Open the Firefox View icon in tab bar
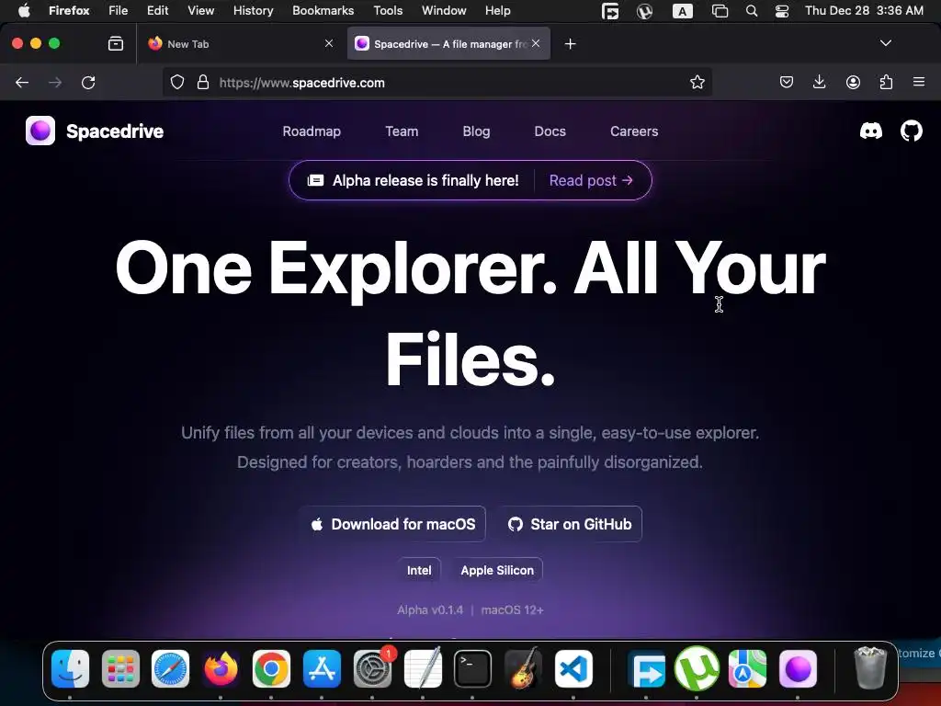 (116, 43)
